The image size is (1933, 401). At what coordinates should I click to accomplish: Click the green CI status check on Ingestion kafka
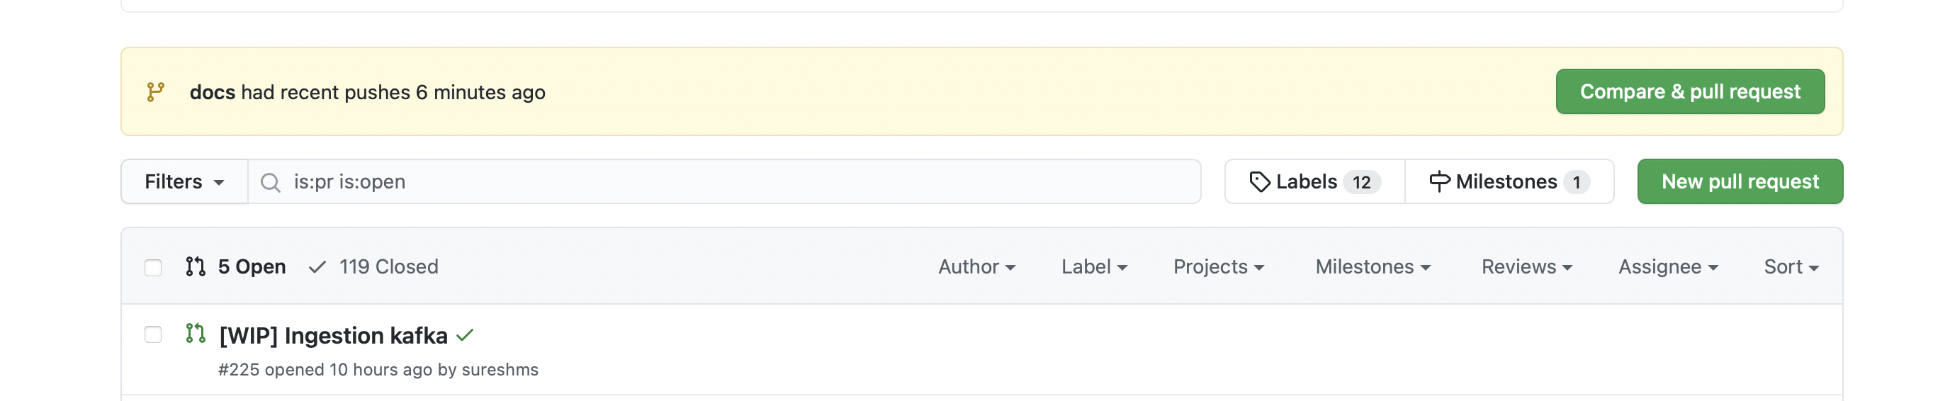[x=466, y=335]
